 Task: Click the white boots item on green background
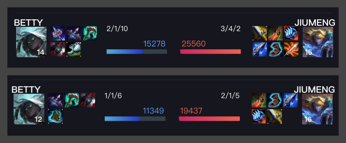[74, 49]
